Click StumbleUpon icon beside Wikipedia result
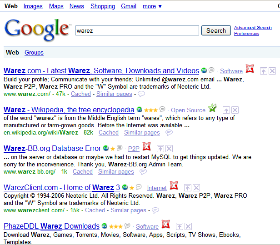280x245 pixels. click(x=139, y=109)
